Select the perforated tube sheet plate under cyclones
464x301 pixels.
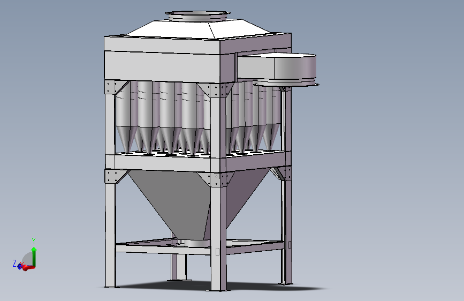204,154
